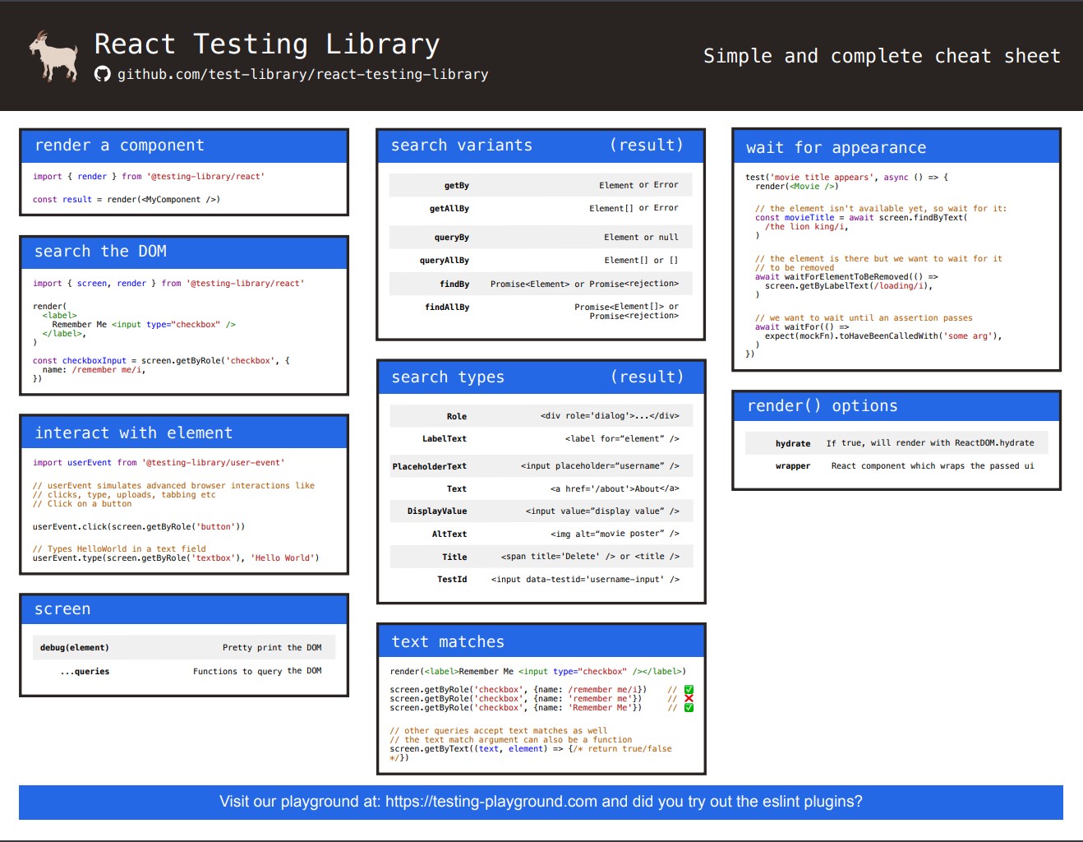1083x842 pixels.
Task: Click the 'const checkboxInput = screen.getByRole' line
Action: coord(161,361)
